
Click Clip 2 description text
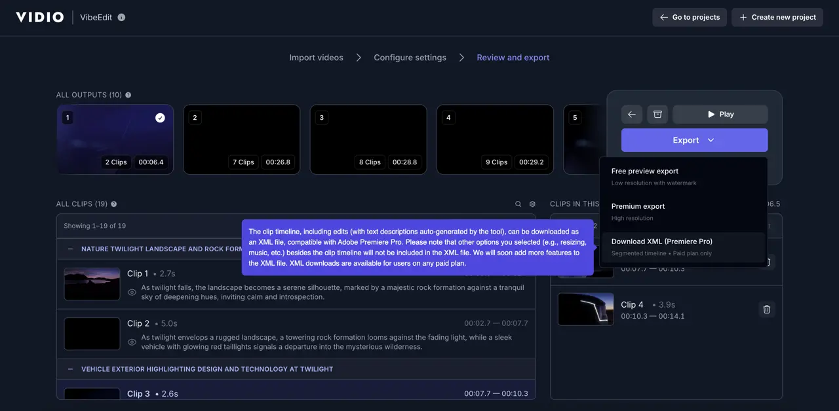click(327, 342)
